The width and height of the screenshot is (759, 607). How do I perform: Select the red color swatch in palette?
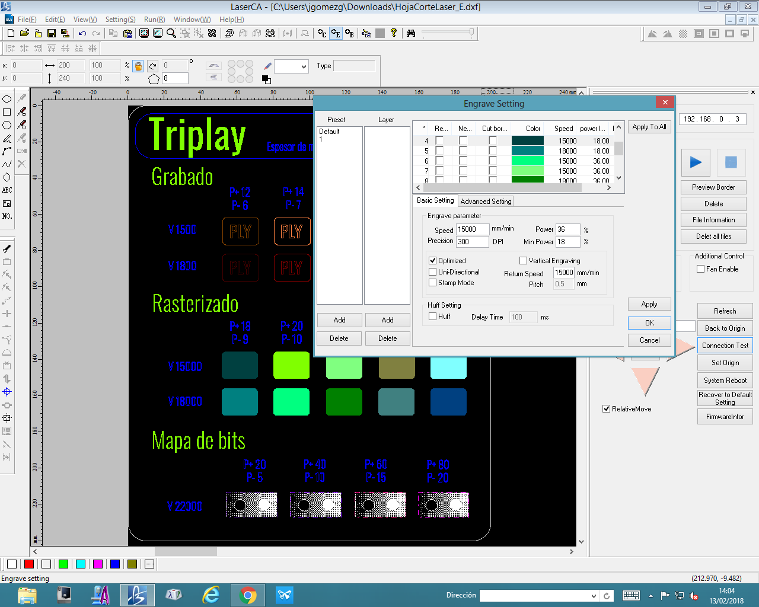click(x=28, y=564)
